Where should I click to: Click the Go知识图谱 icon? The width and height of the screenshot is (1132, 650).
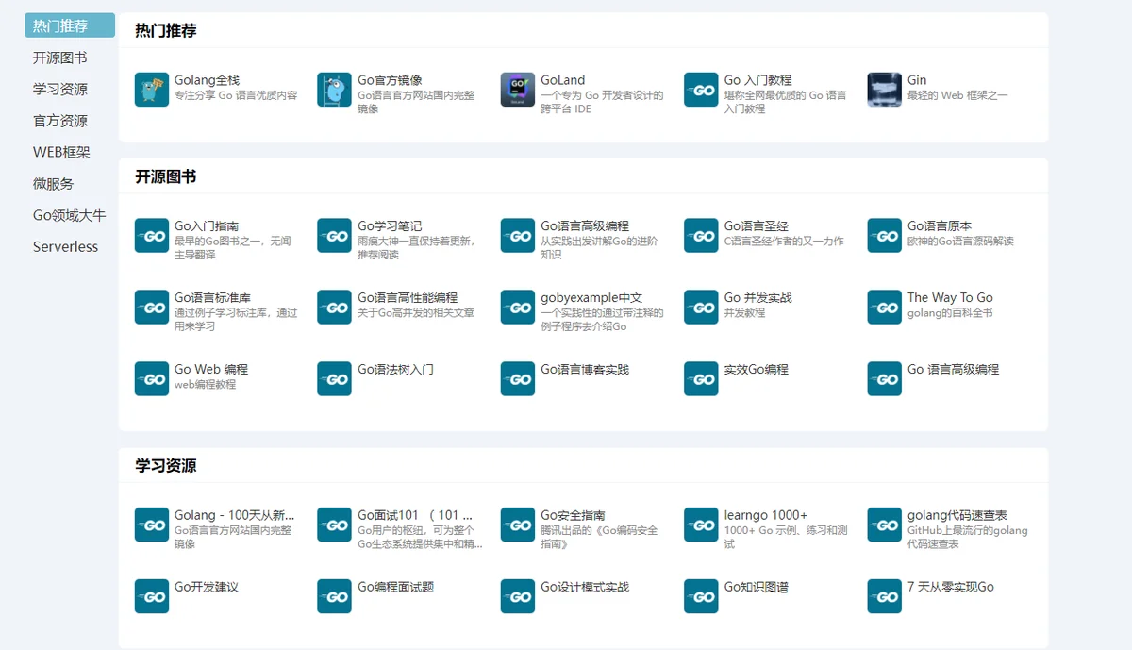701,597
